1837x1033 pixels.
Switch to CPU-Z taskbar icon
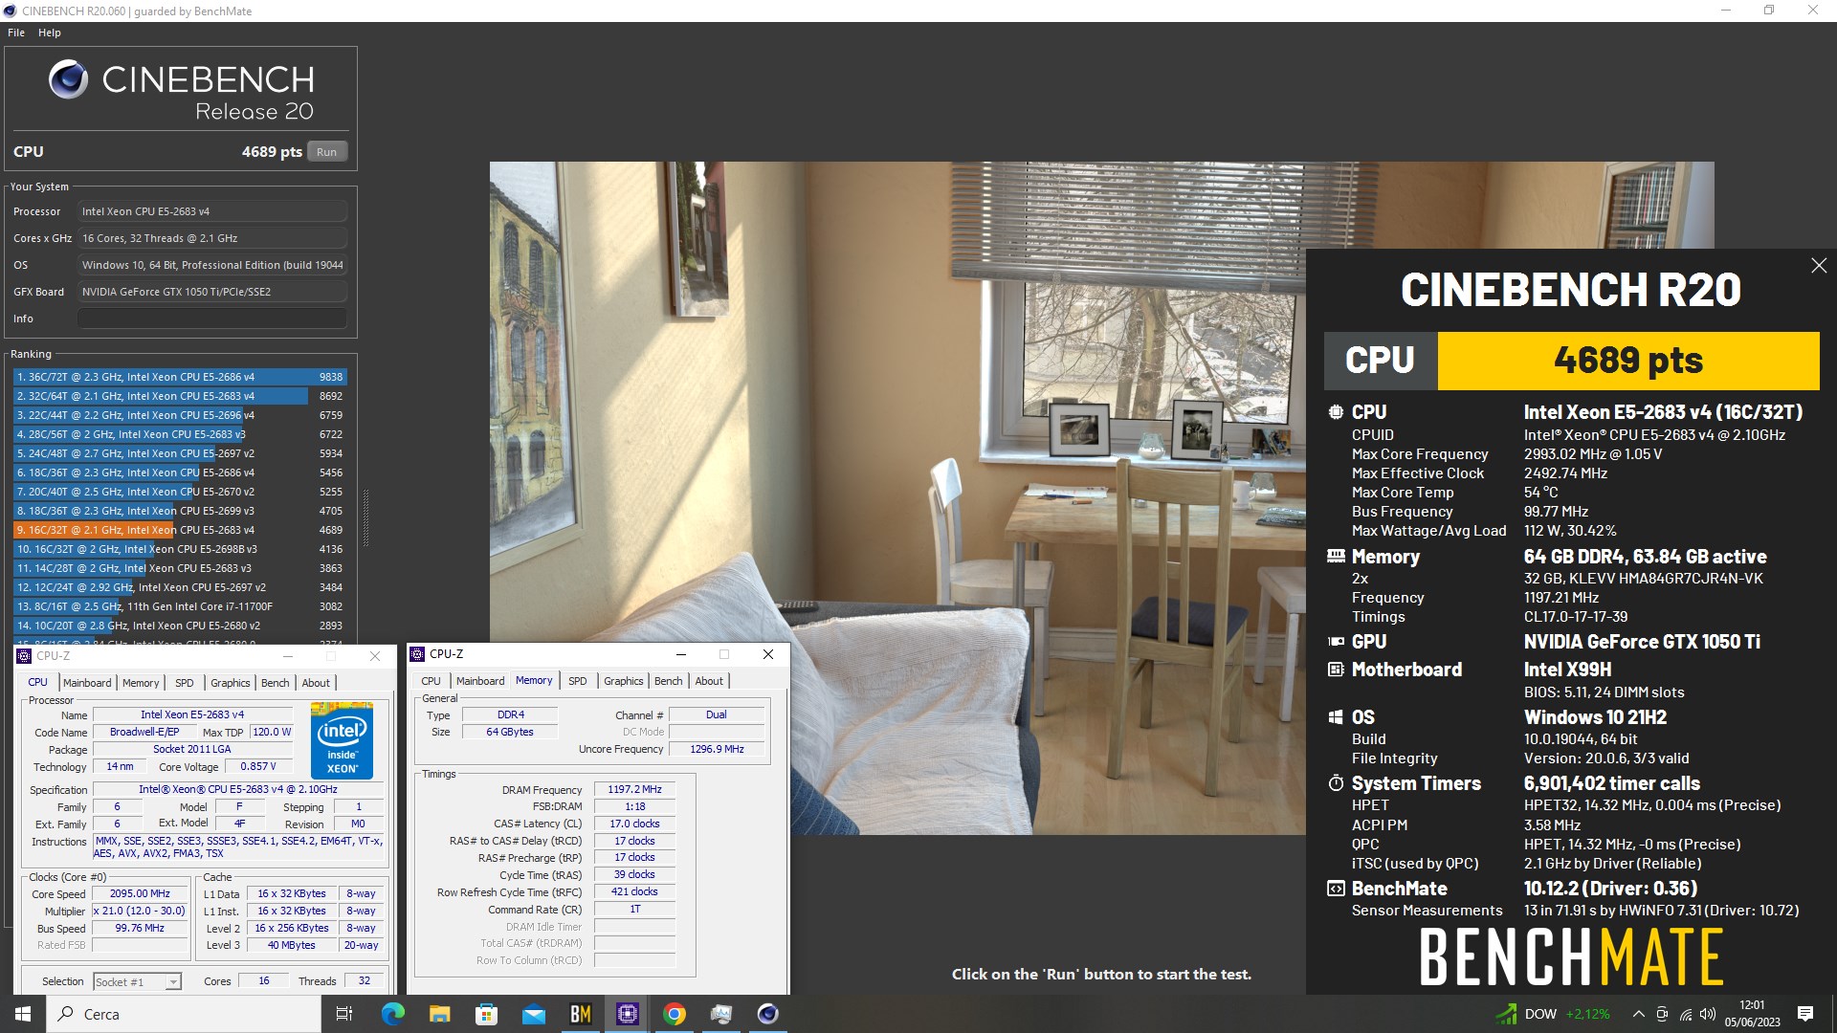click(x=627, y=1014)
